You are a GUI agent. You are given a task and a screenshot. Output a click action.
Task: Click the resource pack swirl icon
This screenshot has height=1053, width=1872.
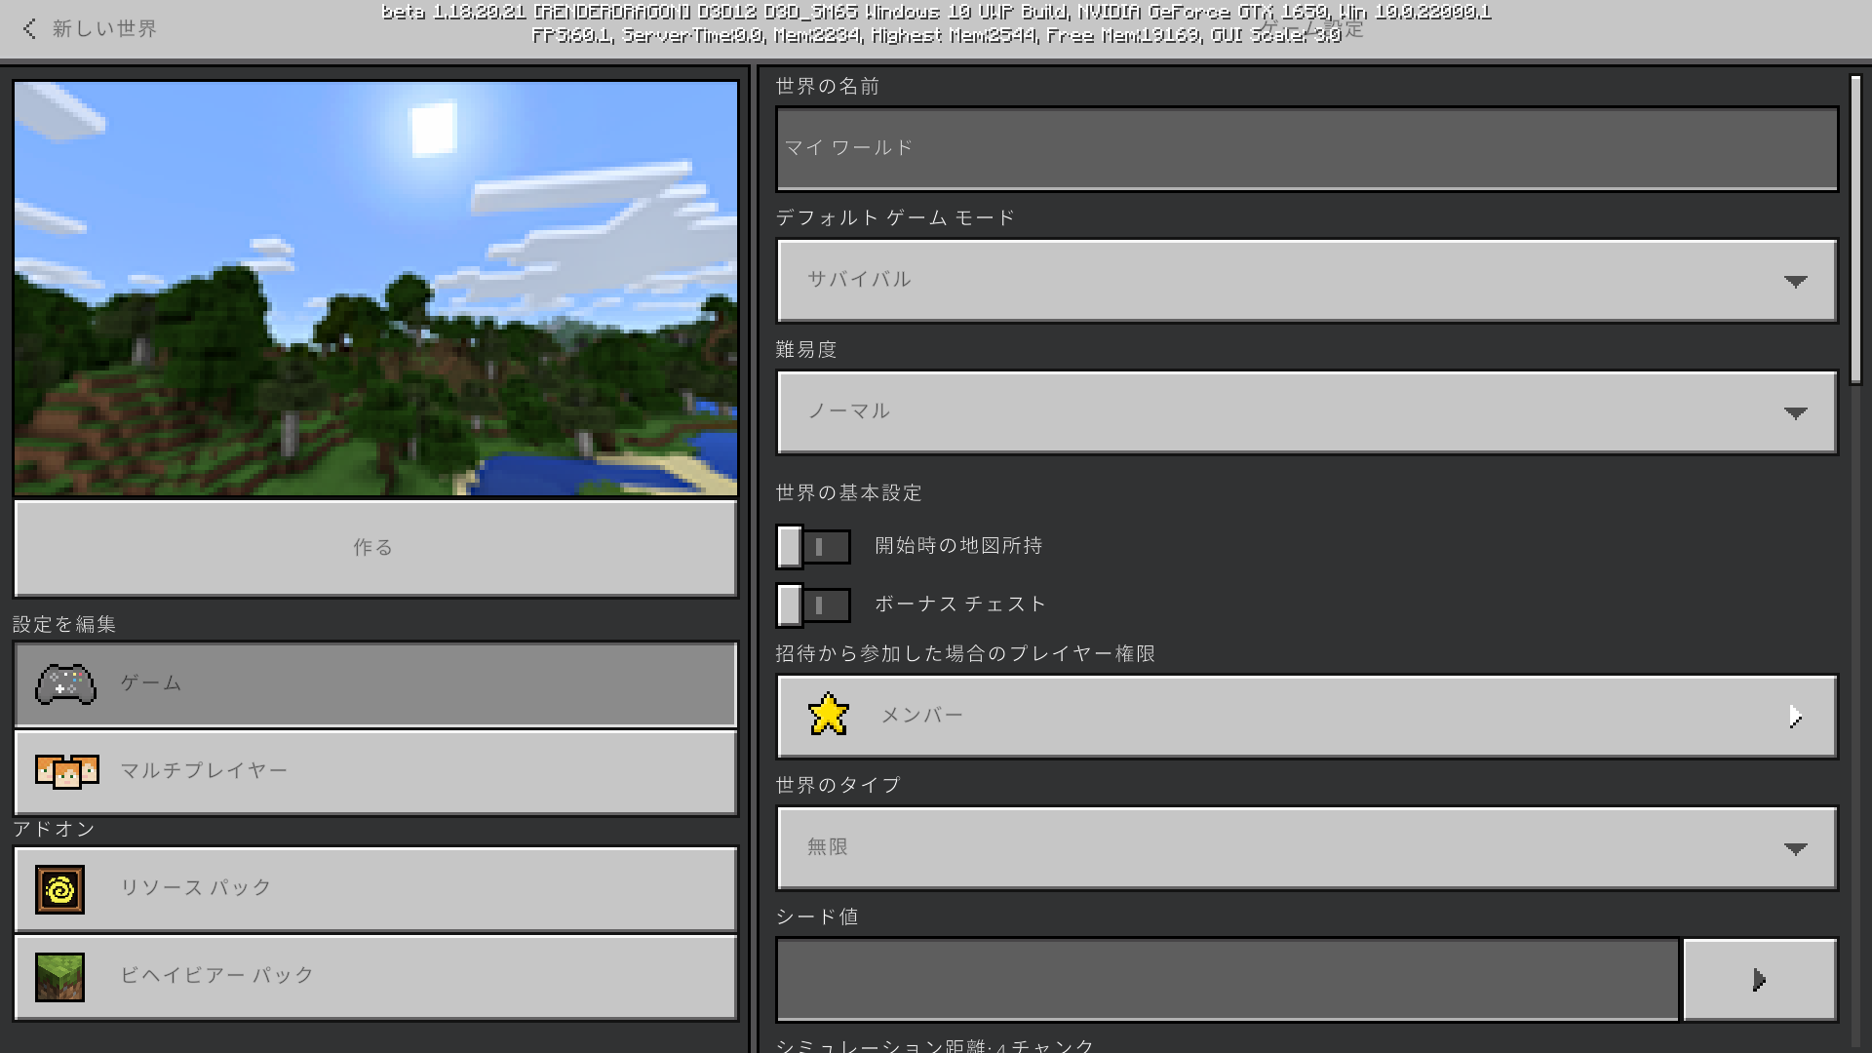(x=60, y=889)
